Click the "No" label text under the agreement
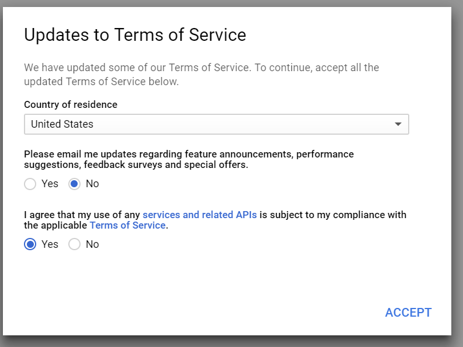The height and width of the screenshot is (347, 463). 92,244
